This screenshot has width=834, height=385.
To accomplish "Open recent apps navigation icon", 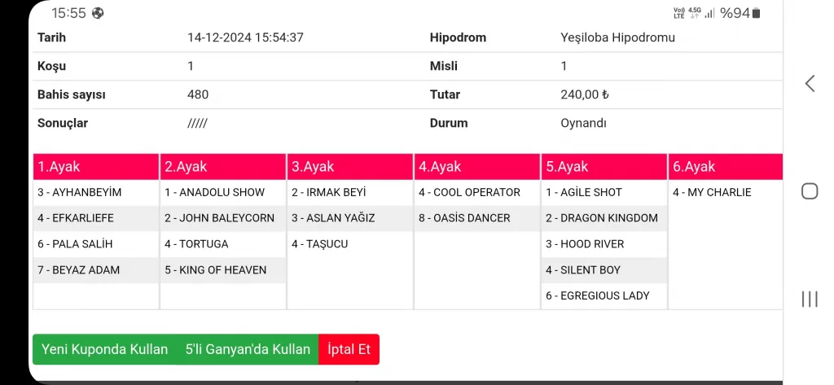I will click(x=810, y=299).
